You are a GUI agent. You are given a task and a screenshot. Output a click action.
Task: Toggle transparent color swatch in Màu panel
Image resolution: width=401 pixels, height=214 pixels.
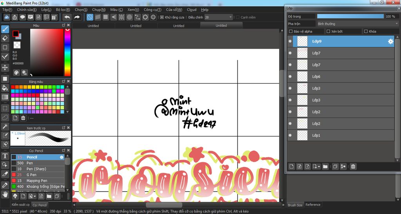[x=17, y=45]
